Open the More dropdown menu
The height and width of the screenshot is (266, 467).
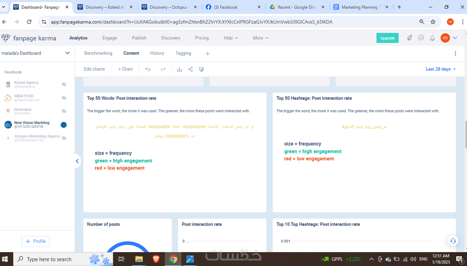(x=260, y=38)
